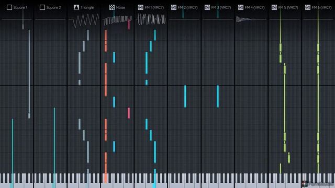Viewport: 335px width, 188px height.
Task: Select the Triangle channel icon
Action: tap(76, 7)
